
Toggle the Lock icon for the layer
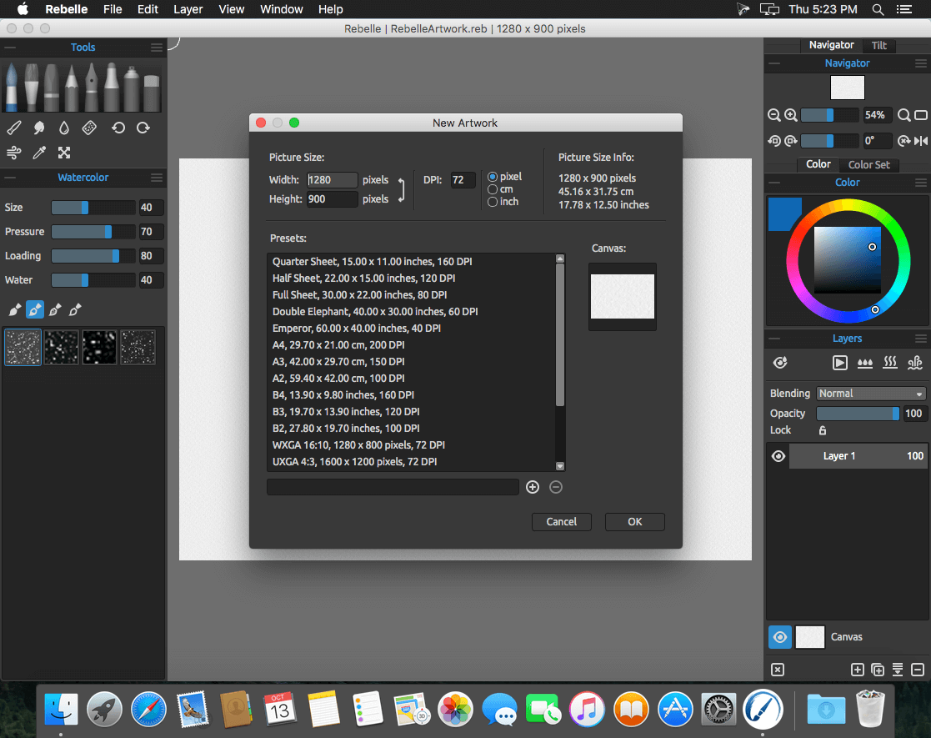[823, 430]
